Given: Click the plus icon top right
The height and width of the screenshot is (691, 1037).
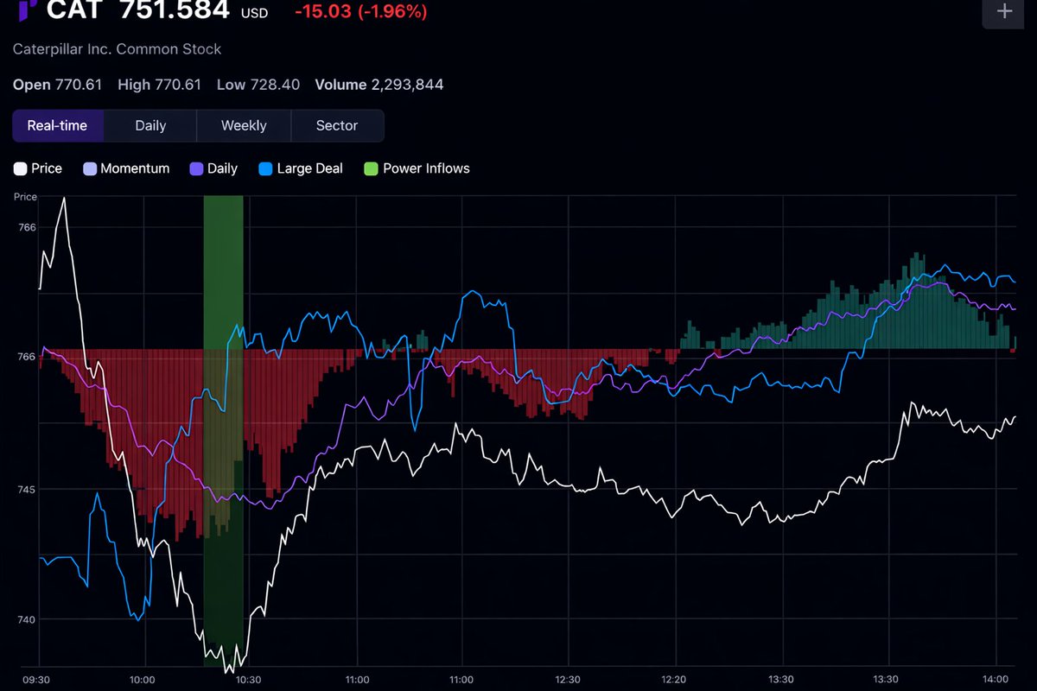Looking at the screenshot, I should pyautogui.click(x=1002, y=12).
